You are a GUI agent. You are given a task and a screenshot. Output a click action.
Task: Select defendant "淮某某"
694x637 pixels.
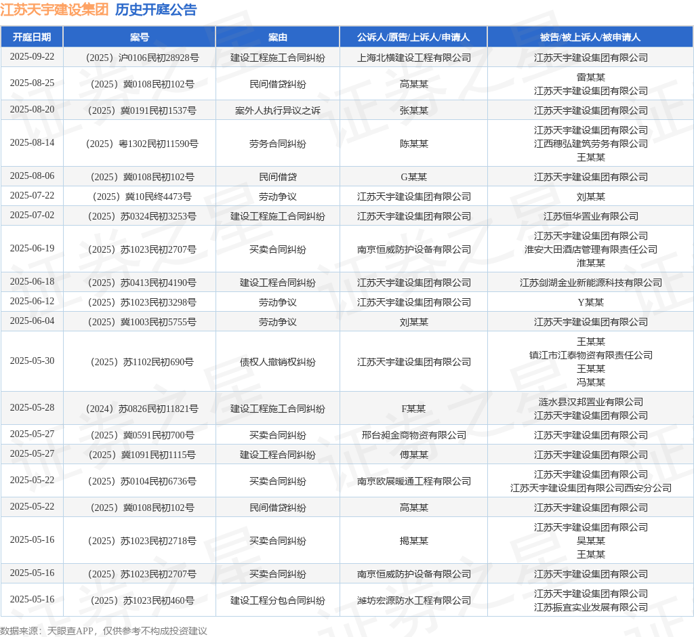click(591, 263)
